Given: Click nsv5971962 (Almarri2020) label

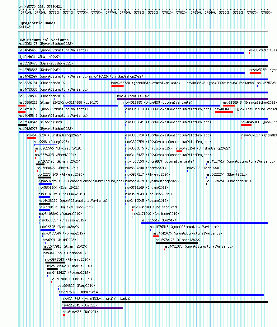Looking at the screenshot, I should tap(69, 266).
